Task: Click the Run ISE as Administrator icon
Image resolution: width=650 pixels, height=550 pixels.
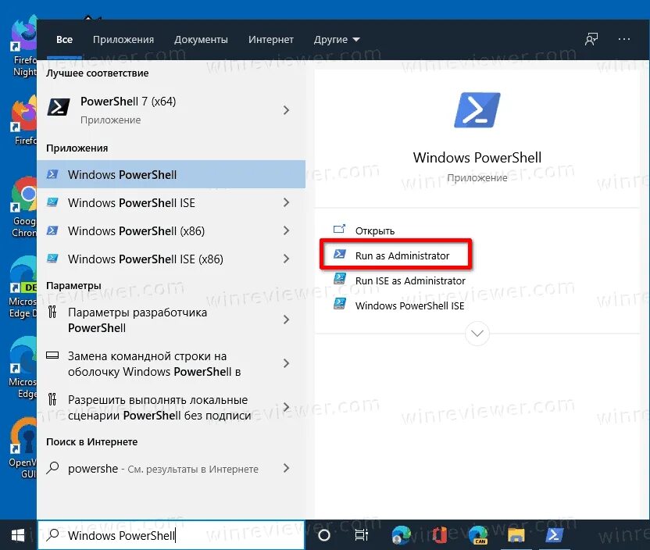Action: (x=340, y=279)
